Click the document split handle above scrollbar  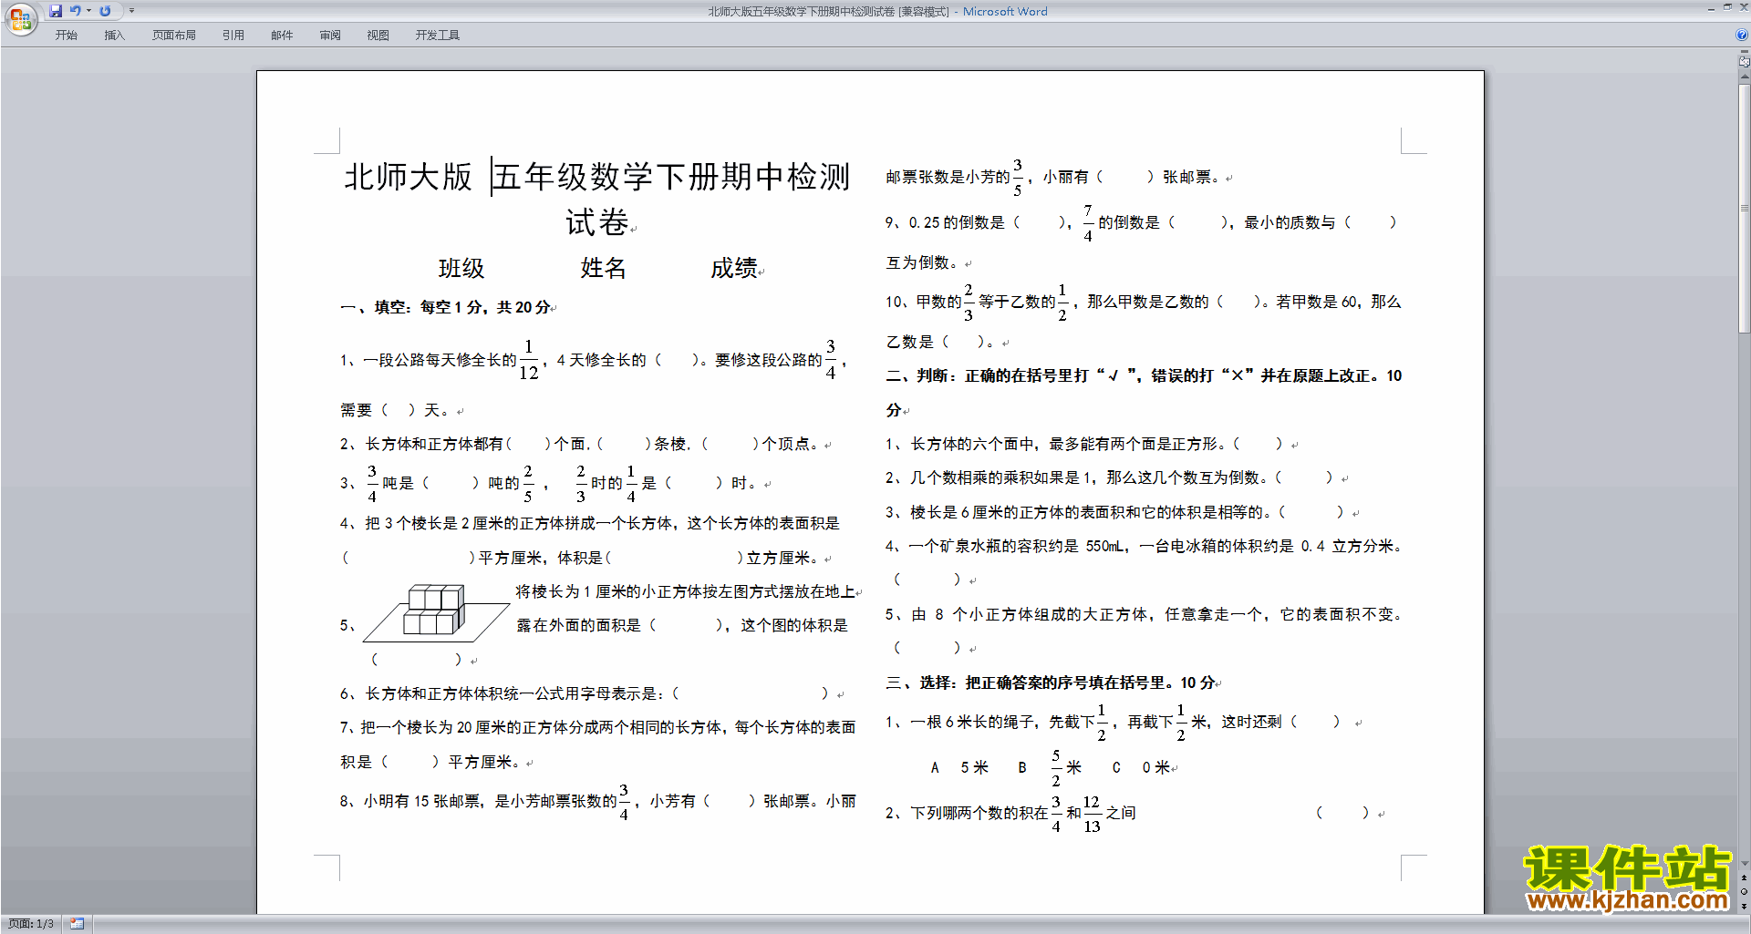tap(1745, 52)
